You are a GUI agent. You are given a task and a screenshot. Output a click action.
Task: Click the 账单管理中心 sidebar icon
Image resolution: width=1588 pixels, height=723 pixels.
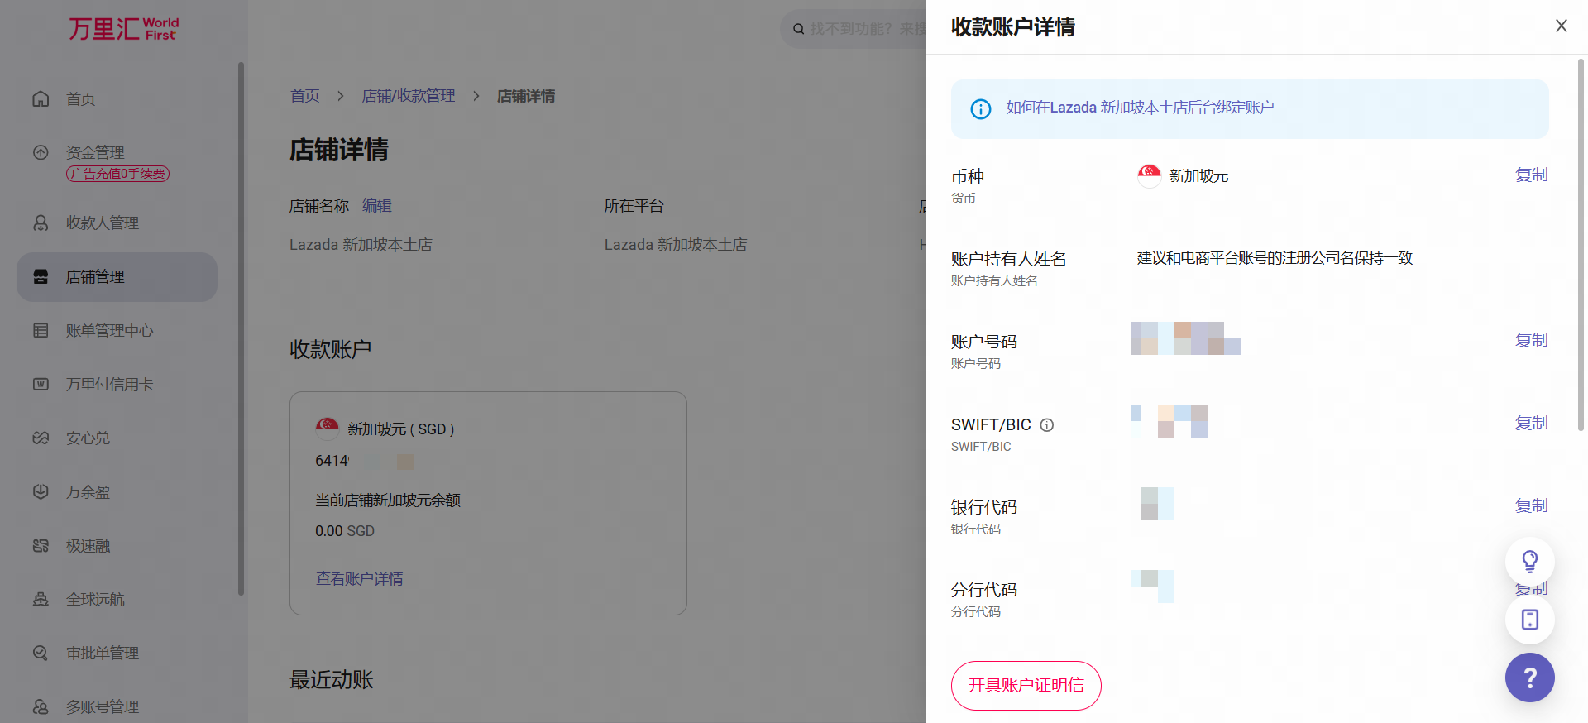(41, 330)
